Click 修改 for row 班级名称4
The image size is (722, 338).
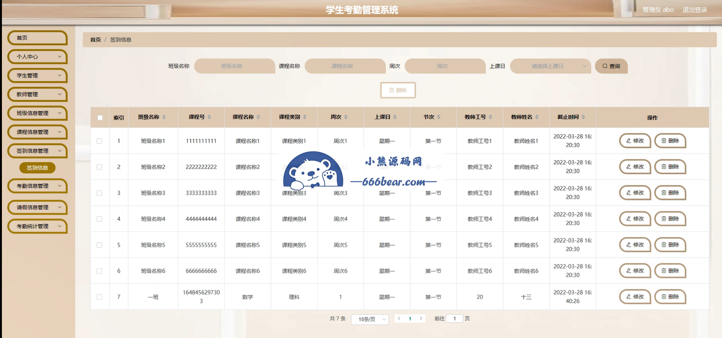[635, 219]
